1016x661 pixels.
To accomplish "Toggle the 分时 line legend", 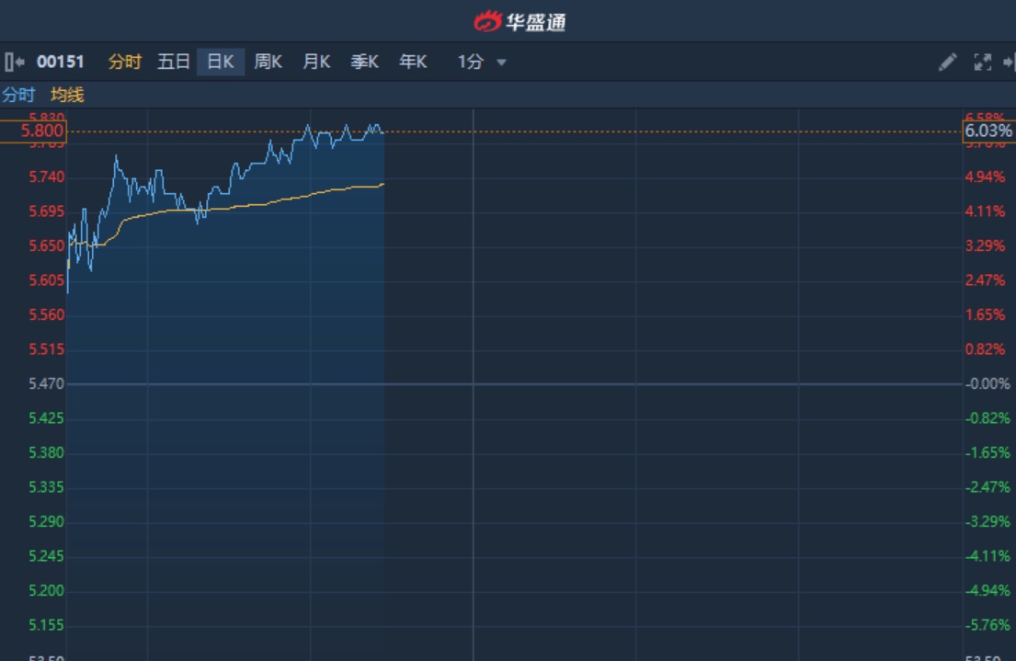I will [18, 95].
